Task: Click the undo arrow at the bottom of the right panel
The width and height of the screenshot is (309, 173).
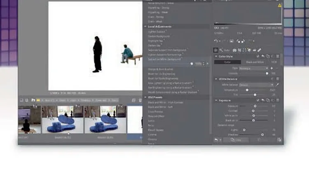Action: tap(216, 140)
